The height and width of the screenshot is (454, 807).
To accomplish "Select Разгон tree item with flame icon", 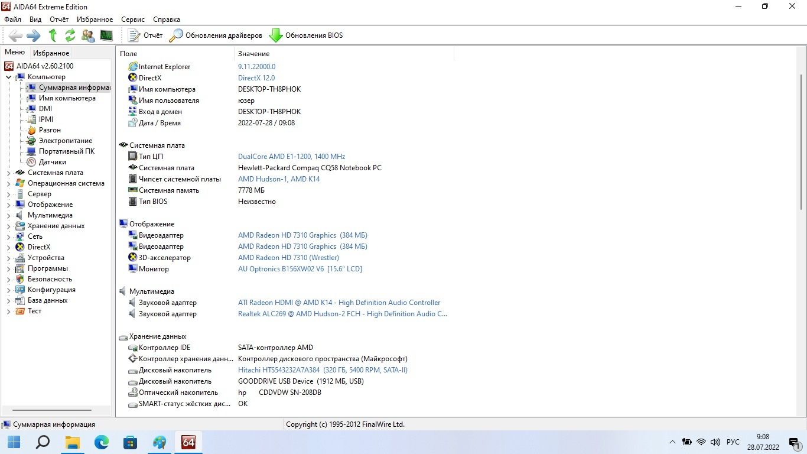I will (50, 130).
